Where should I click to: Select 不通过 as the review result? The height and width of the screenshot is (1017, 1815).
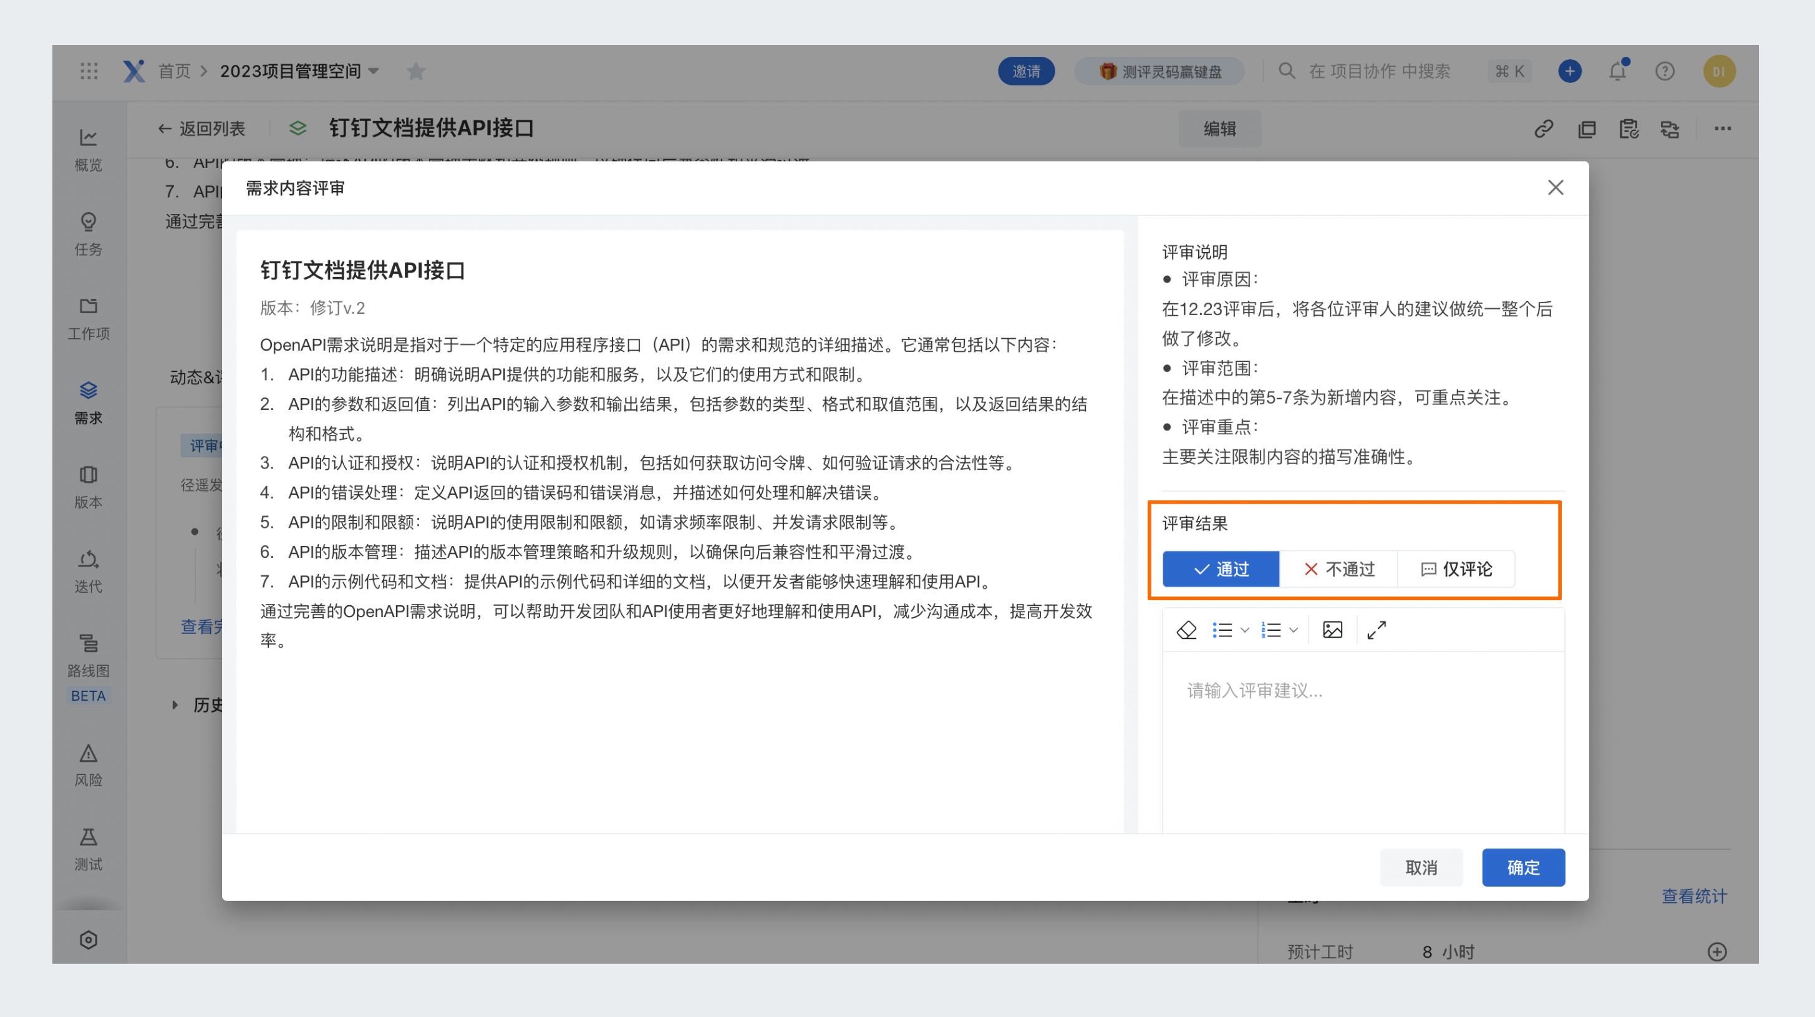[1338, 569]
